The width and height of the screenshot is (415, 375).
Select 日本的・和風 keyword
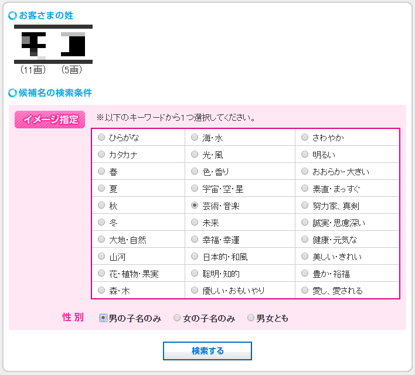(x=195, y=256)
